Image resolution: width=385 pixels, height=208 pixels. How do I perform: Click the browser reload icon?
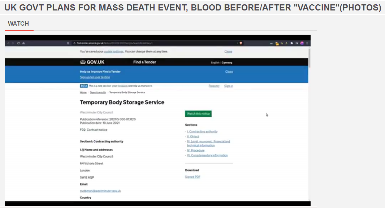tap(18, 43)
